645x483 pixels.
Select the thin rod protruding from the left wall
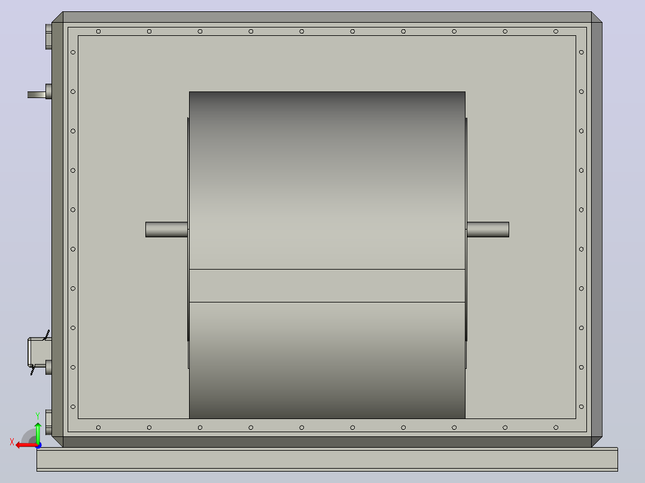click(36, 95)
